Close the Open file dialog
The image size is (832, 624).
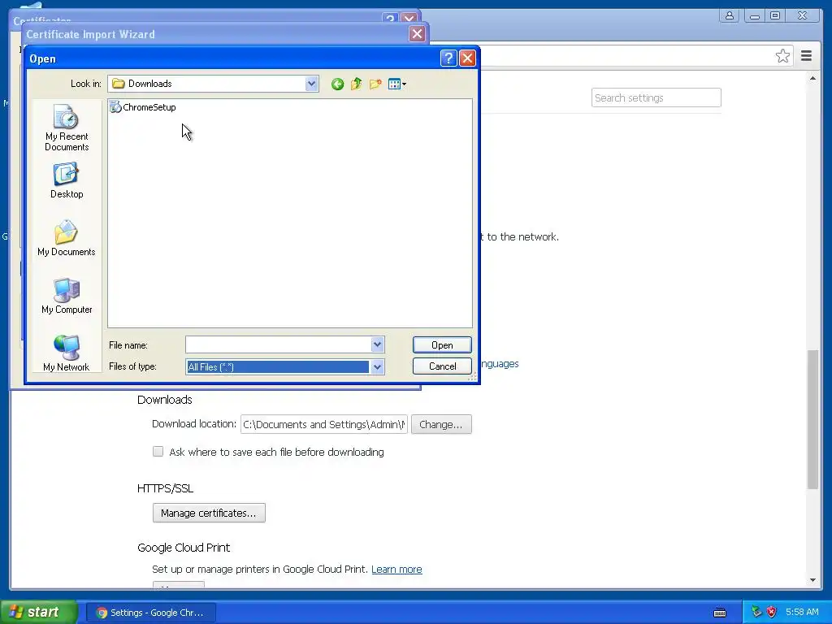pyautogui.click(x=467, y=58)
